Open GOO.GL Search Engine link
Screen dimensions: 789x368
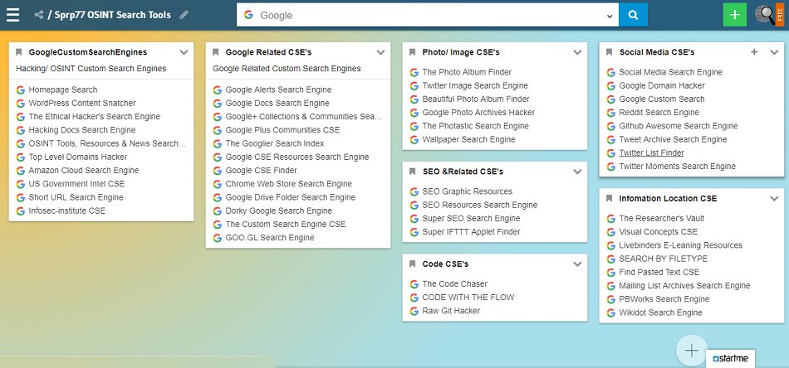270,238
